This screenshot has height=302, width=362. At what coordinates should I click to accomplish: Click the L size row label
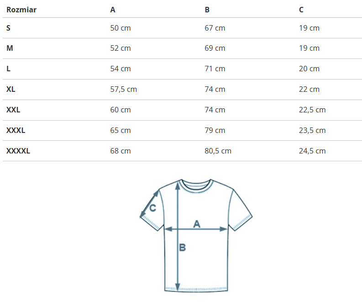(x=8, y=69)
